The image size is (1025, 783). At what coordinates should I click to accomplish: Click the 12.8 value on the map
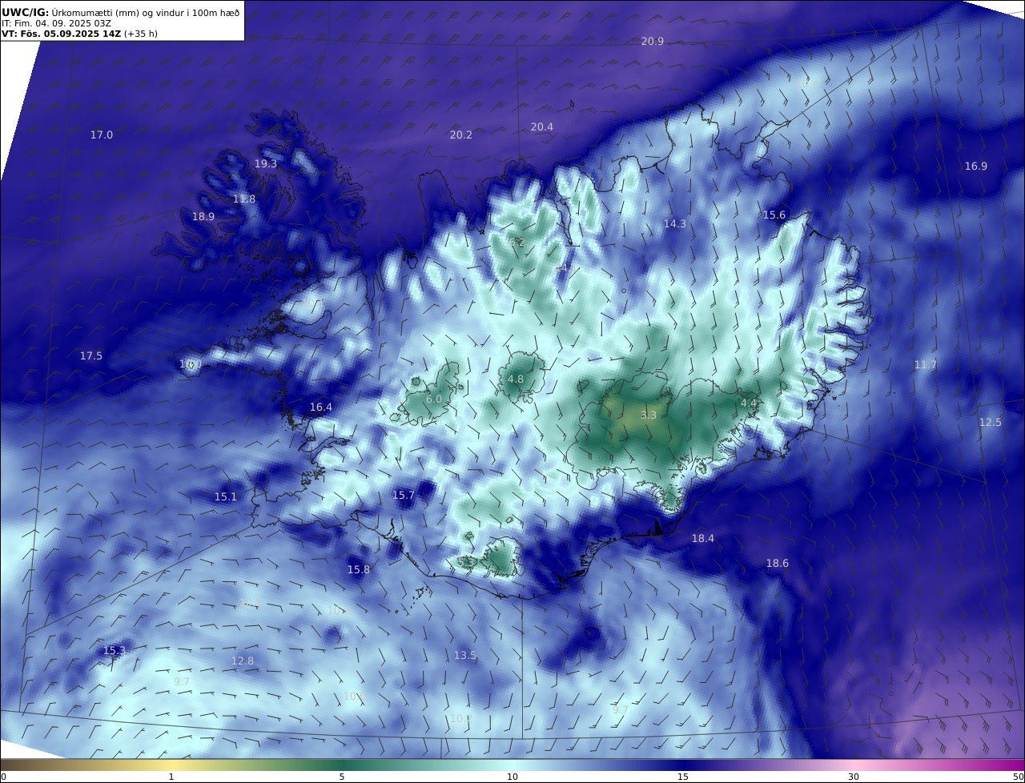pos(243,661)
